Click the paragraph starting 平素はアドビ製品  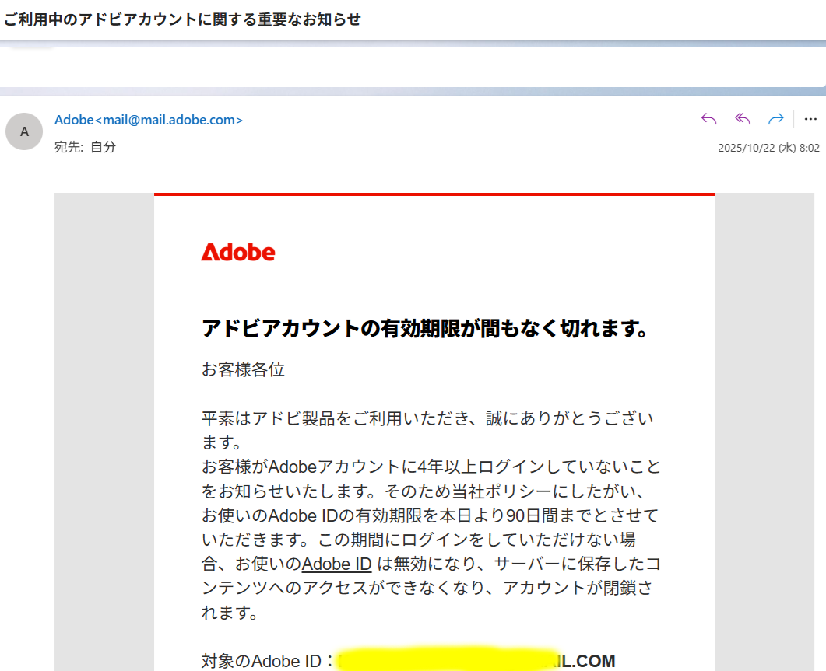(427, 419)
